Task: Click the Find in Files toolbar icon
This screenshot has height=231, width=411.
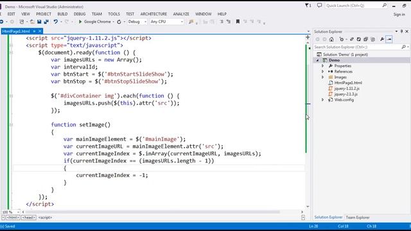Action: [x=191, y=22]
